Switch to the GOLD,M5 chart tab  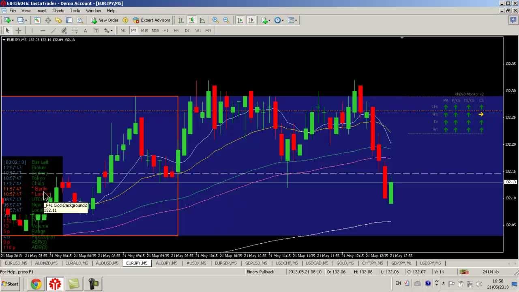[345, 263]
